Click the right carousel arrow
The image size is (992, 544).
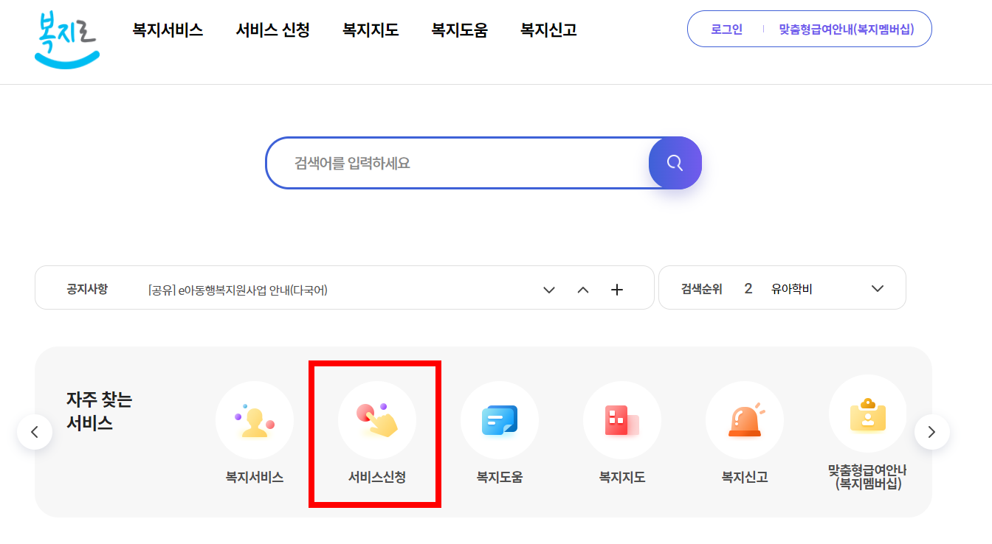click(x=932, y=431)
